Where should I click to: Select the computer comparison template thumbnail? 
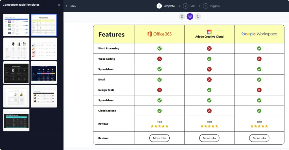point(16,25)
